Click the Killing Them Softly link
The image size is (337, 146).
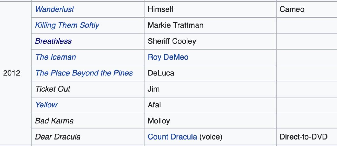coord(67,25)
